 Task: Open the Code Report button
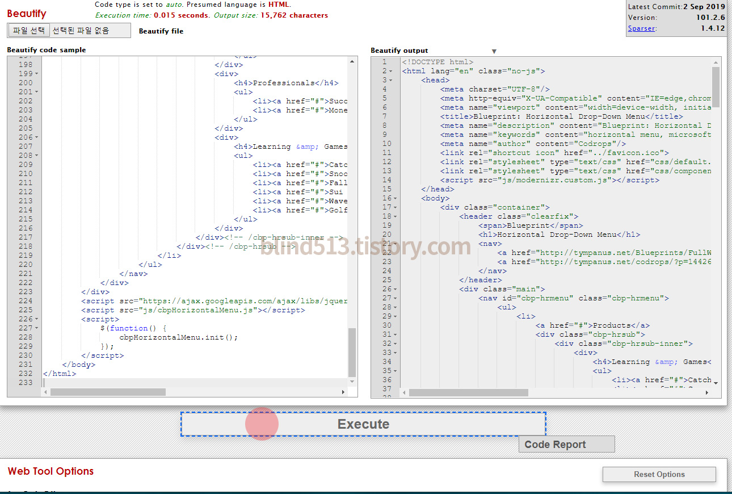(566, 444)
